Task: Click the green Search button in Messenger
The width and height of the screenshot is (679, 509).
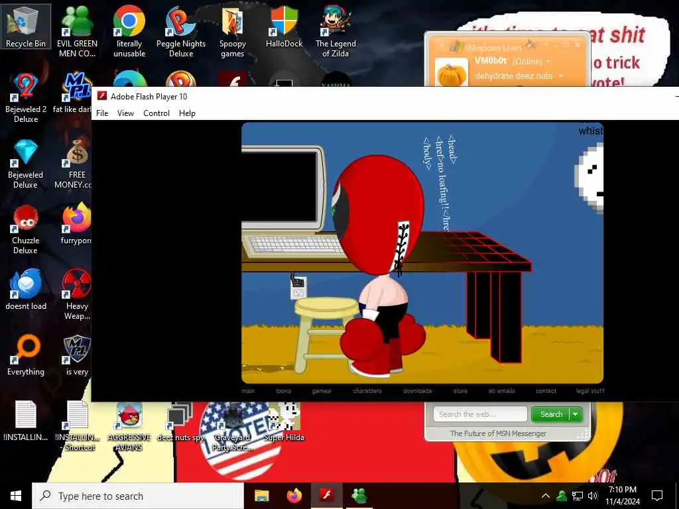Action: pyautogui.click(x=551, y=414)
